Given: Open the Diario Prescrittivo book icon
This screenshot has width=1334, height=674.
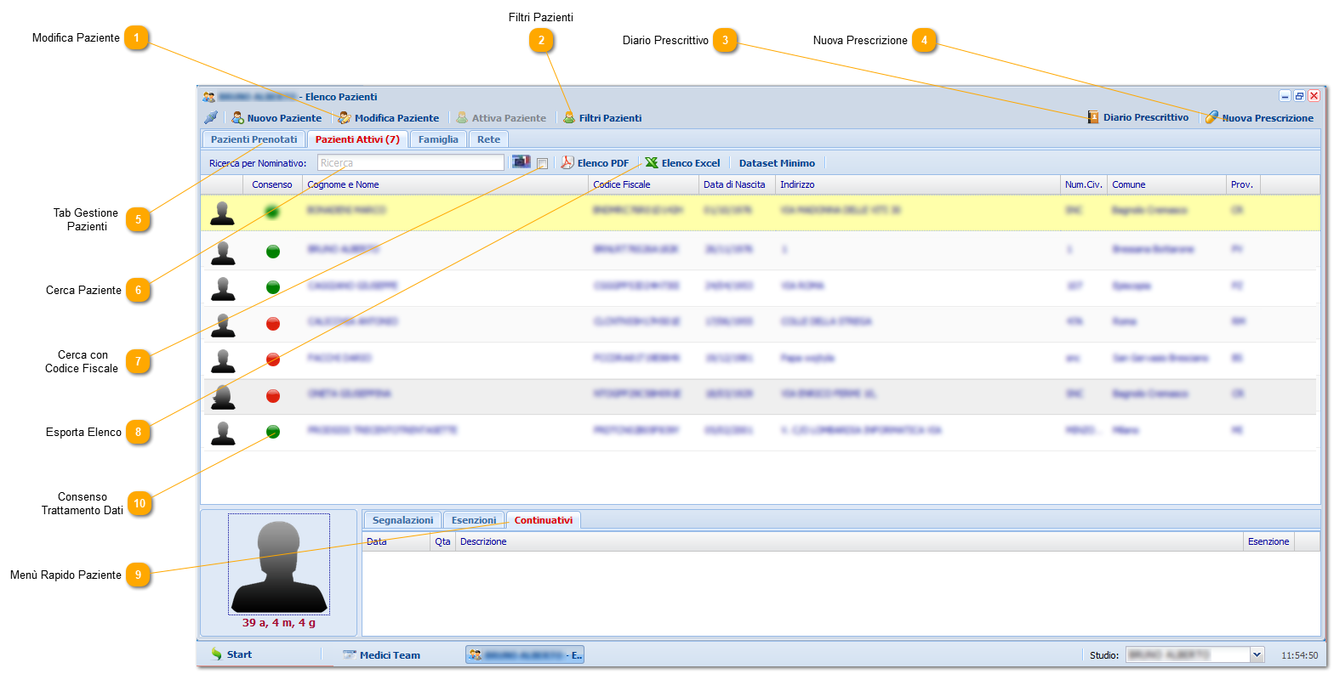Looking at the screenshot, I should click(x=1093, y=117).
